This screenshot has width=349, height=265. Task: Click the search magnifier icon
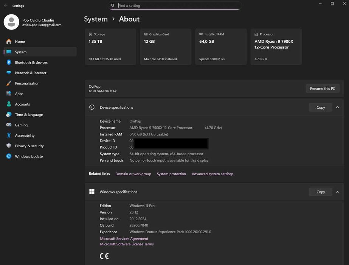pyautogui.click(x=113, y=6)
